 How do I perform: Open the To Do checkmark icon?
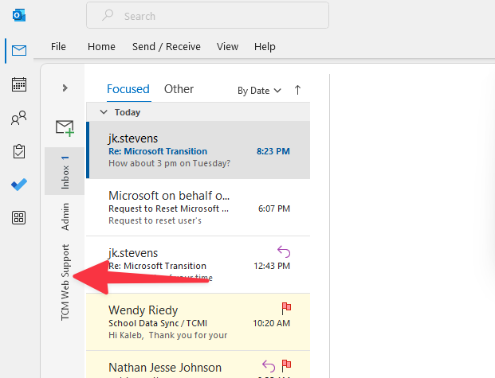(19, 185)
